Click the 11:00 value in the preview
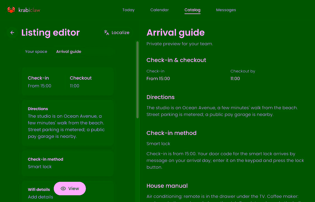This screenshot has width=315, height=202. click(x=235, y=79)
